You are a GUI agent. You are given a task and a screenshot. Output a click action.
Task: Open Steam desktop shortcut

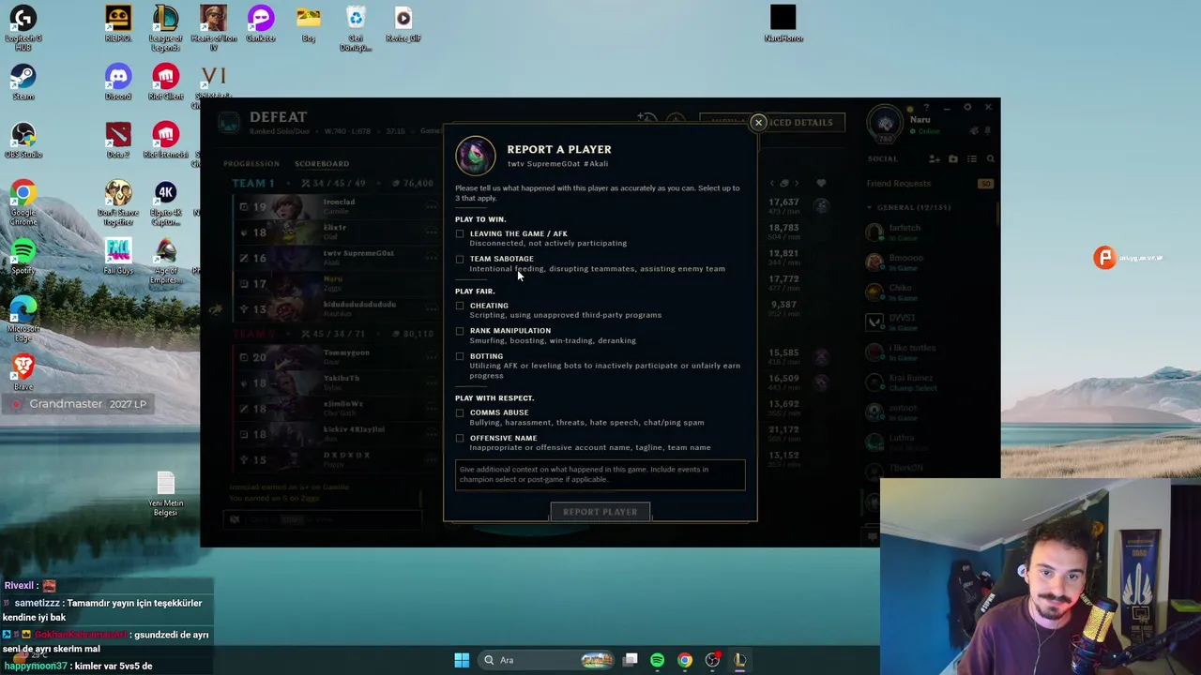click(23, 82)
